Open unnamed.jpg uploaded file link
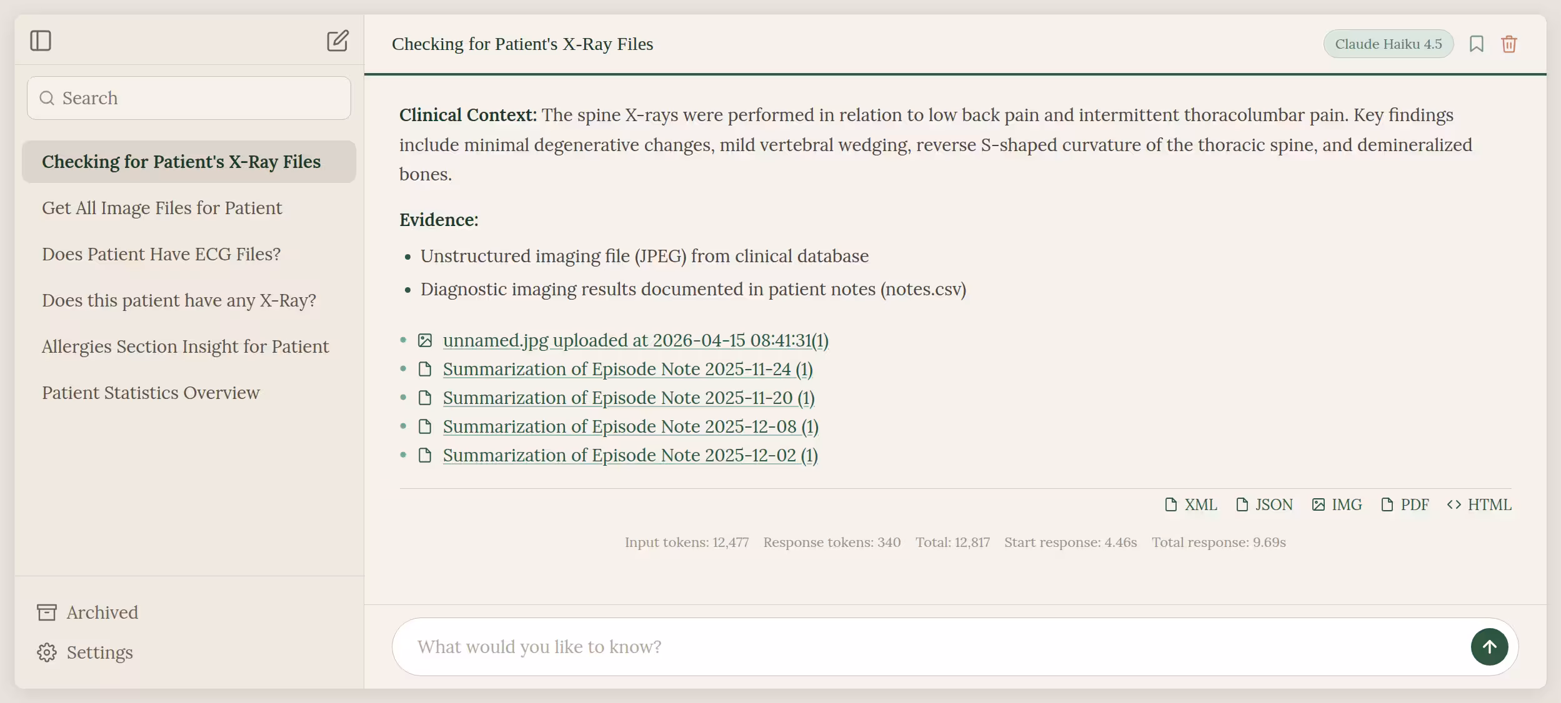The width and height of the screenshot is (1561, 703). [636, 340]
